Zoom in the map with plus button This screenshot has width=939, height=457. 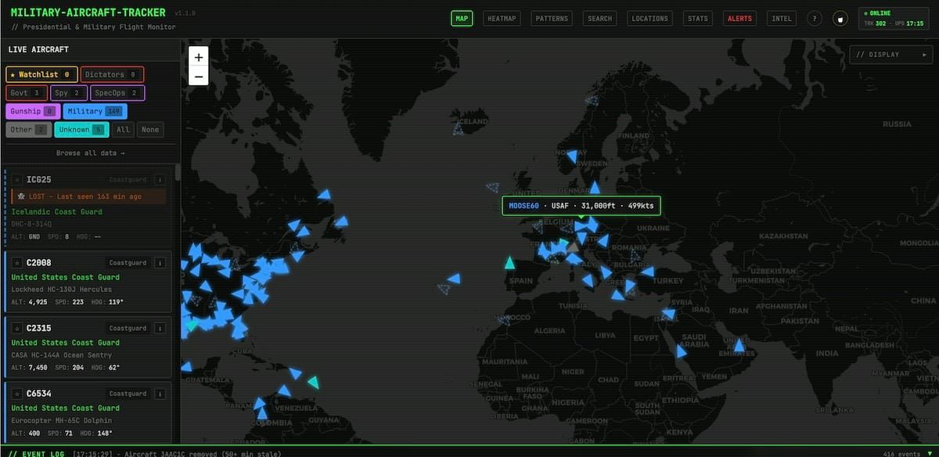pos(199,57)
